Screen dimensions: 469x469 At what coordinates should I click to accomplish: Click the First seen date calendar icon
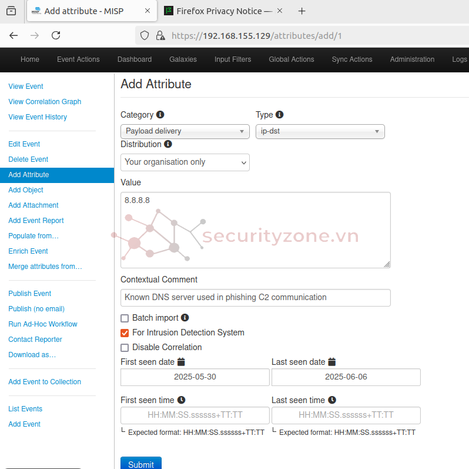click(x=181, y=362)
